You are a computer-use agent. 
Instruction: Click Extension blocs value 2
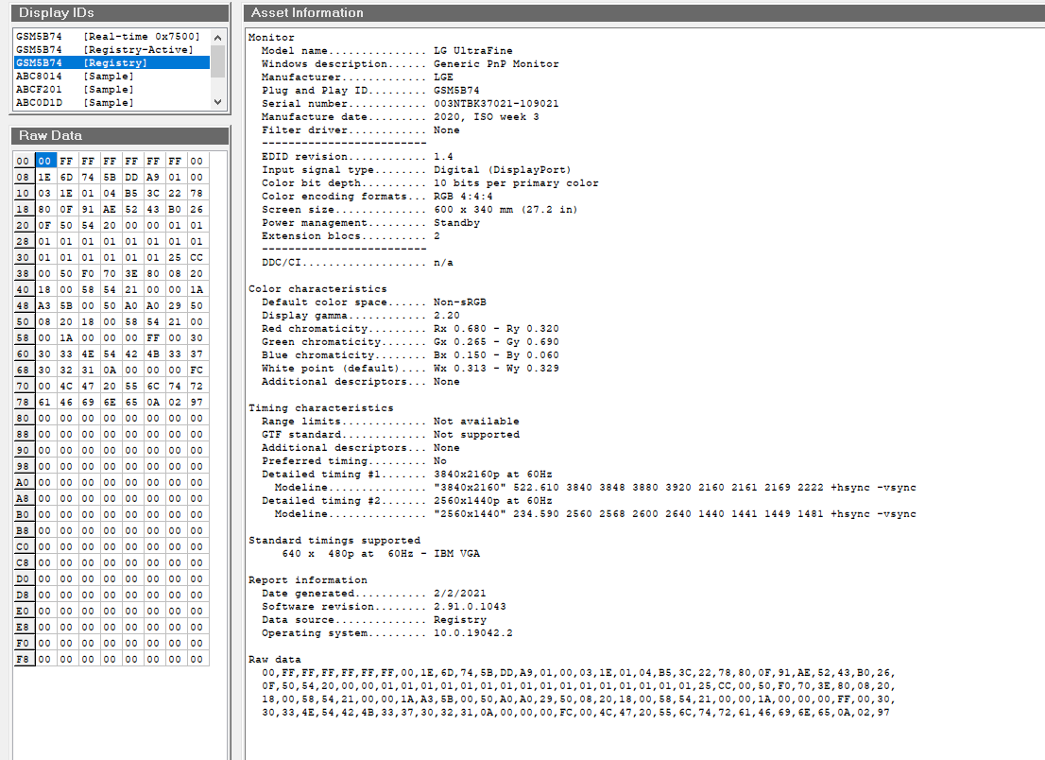pos(437,236)
